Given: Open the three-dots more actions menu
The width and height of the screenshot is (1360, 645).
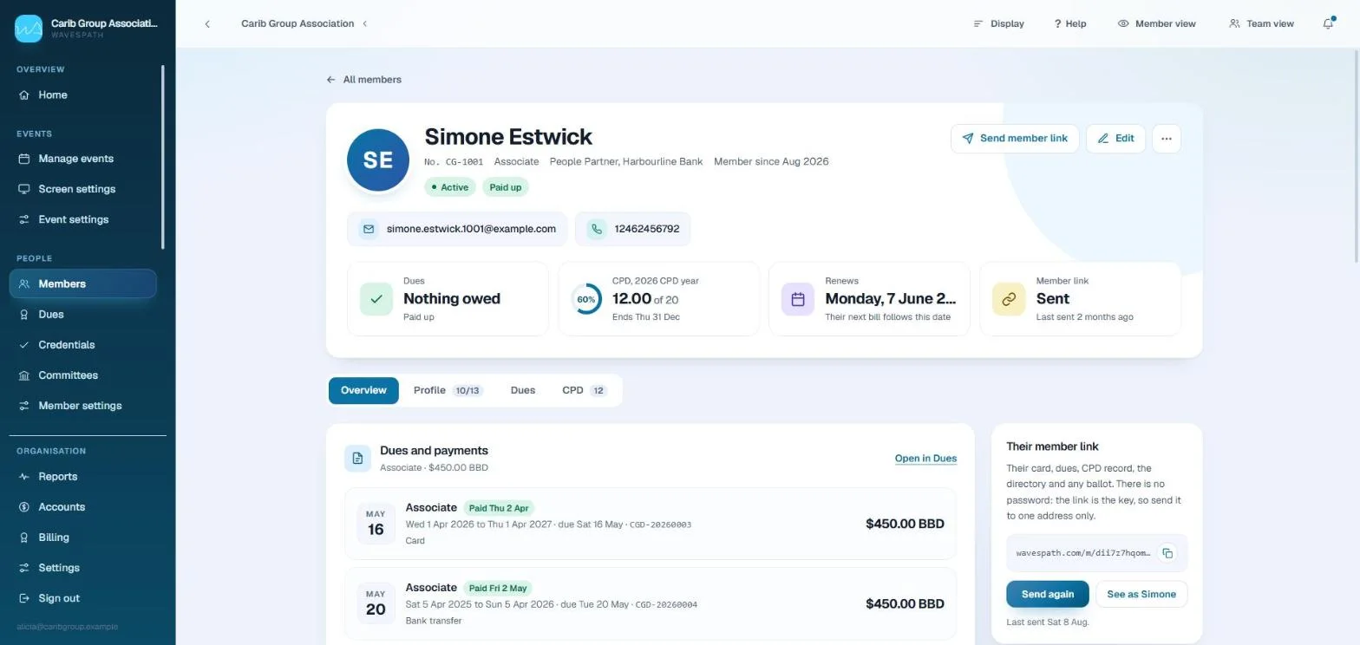Looking at the screenshot, I should 1167,139.
